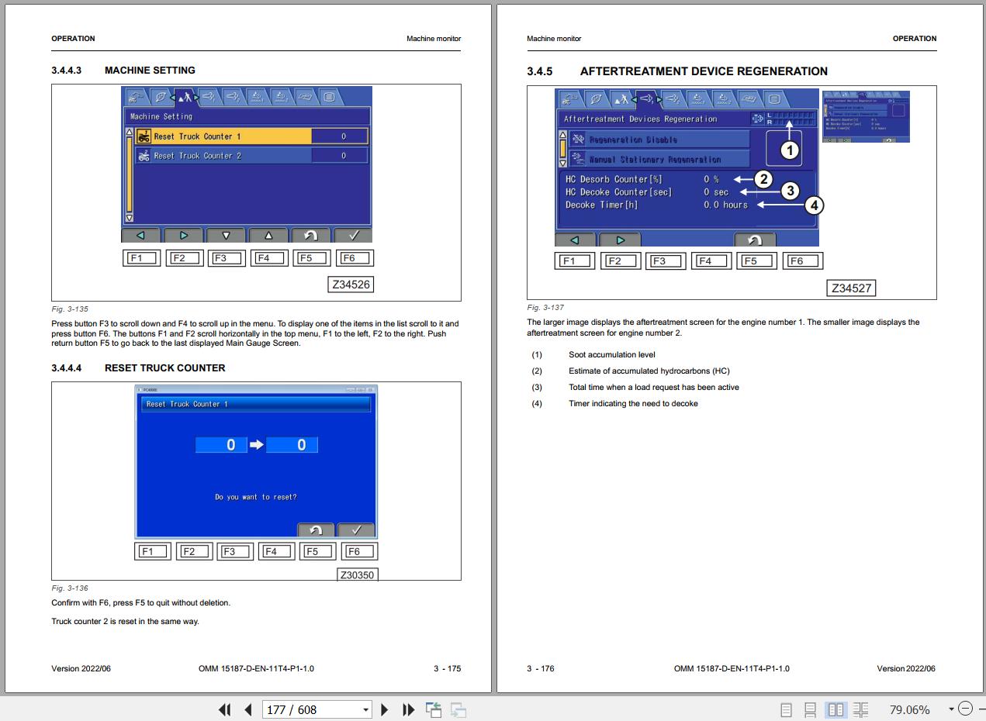Image resolution: width=986 pixels, height=721 pixels.
Task: Zoom out with the minus button
Action: (x=965, y=709)
